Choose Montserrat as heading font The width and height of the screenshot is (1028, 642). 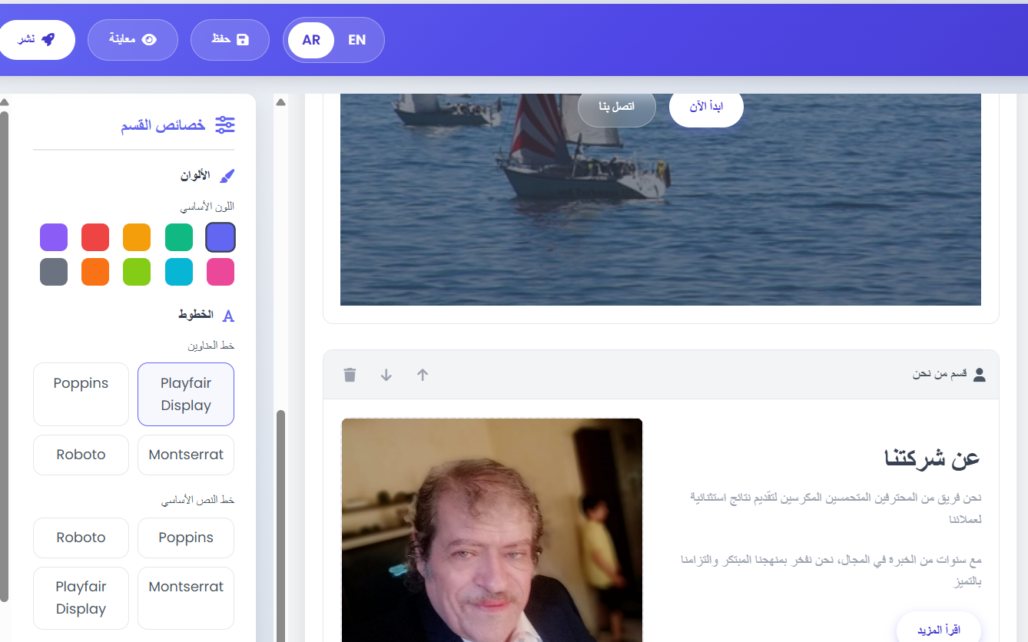[186, 455]
